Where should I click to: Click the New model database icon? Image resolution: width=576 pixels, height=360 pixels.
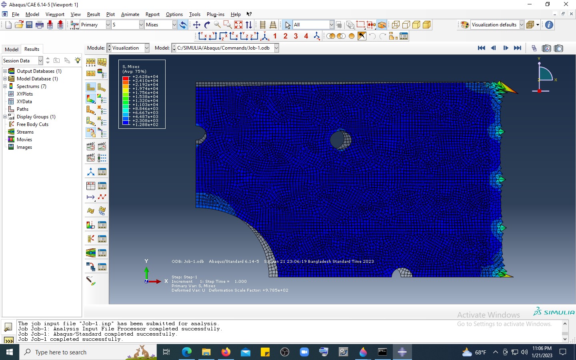pyautogui.click(x=8, y=25)
